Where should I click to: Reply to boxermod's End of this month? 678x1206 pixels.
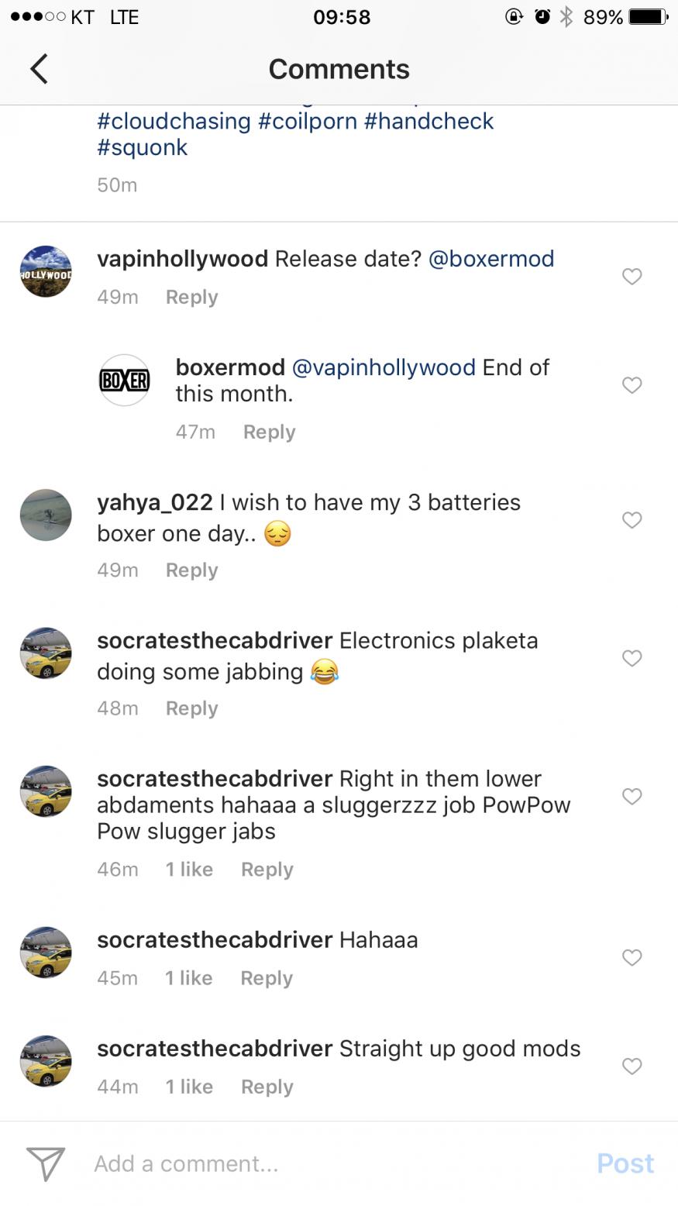pos(269,432)
